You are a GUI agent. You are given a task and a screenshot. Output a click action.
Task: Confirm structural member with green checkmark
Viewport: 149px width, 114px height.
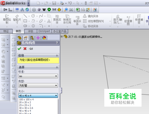[19, 49]
